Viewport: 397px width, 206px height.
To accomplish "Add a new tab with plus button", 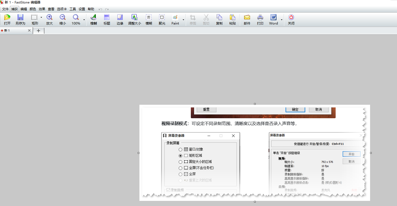I will [38, 31].
